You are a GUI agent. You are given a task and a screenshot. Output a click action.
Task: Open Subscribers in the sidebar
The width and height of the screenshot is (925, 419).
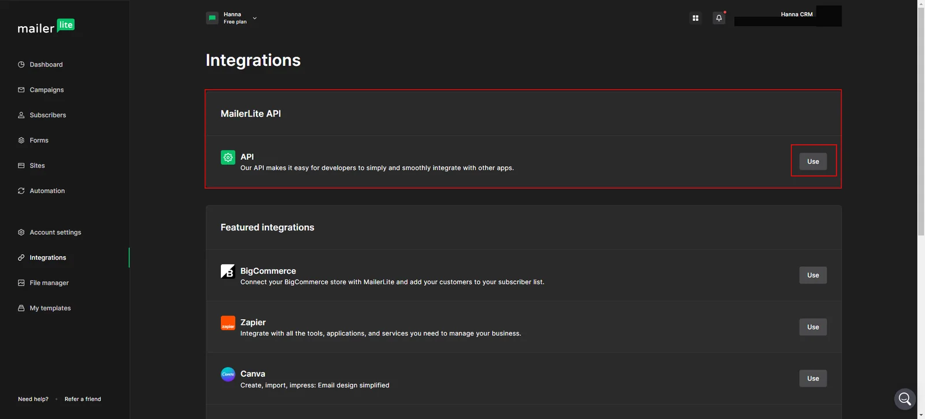[48, 115]
